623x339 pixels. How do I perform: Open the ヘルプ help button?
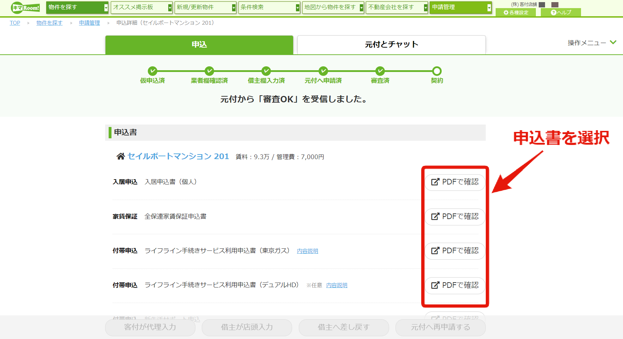click(561, 12)
